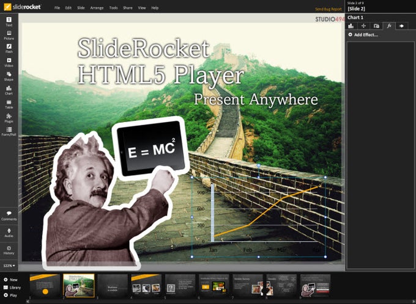Click Add Effect... in the inspector
Image resolution: width=416 pixels, height=304 pixels.
click(x=363, y=35)
